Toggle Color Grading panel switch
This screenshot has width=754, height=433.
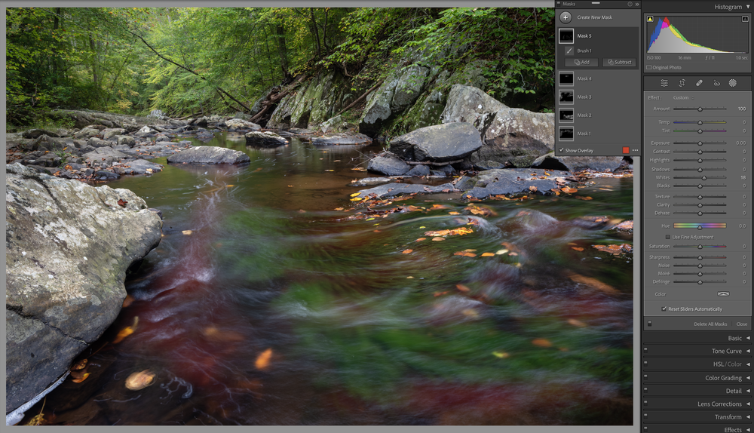[x=645, y=376]
